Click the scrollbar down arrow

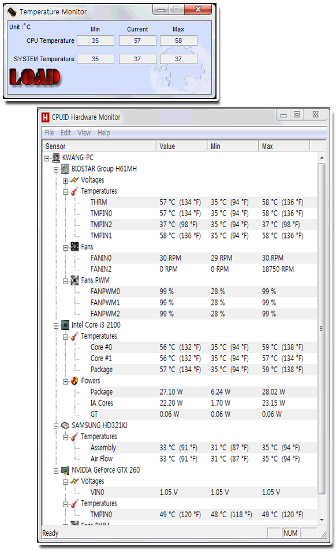pos(322,521)
